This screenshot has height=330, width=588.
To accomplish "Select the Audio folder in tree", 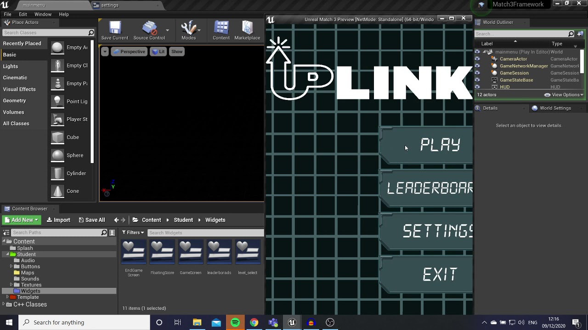I will [28, 260].
